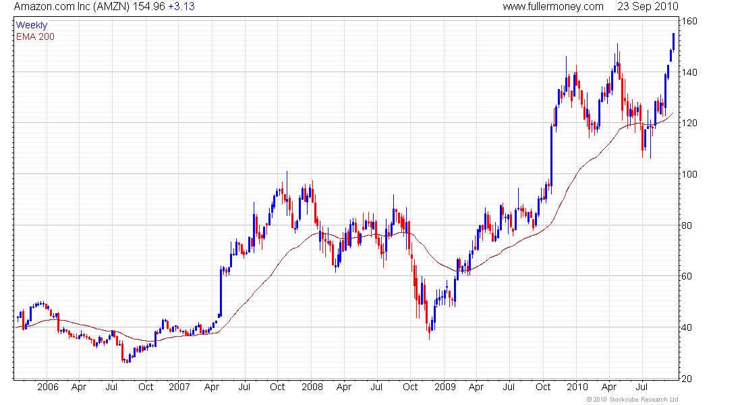Click the 154.96 last price value

point(148,7)
